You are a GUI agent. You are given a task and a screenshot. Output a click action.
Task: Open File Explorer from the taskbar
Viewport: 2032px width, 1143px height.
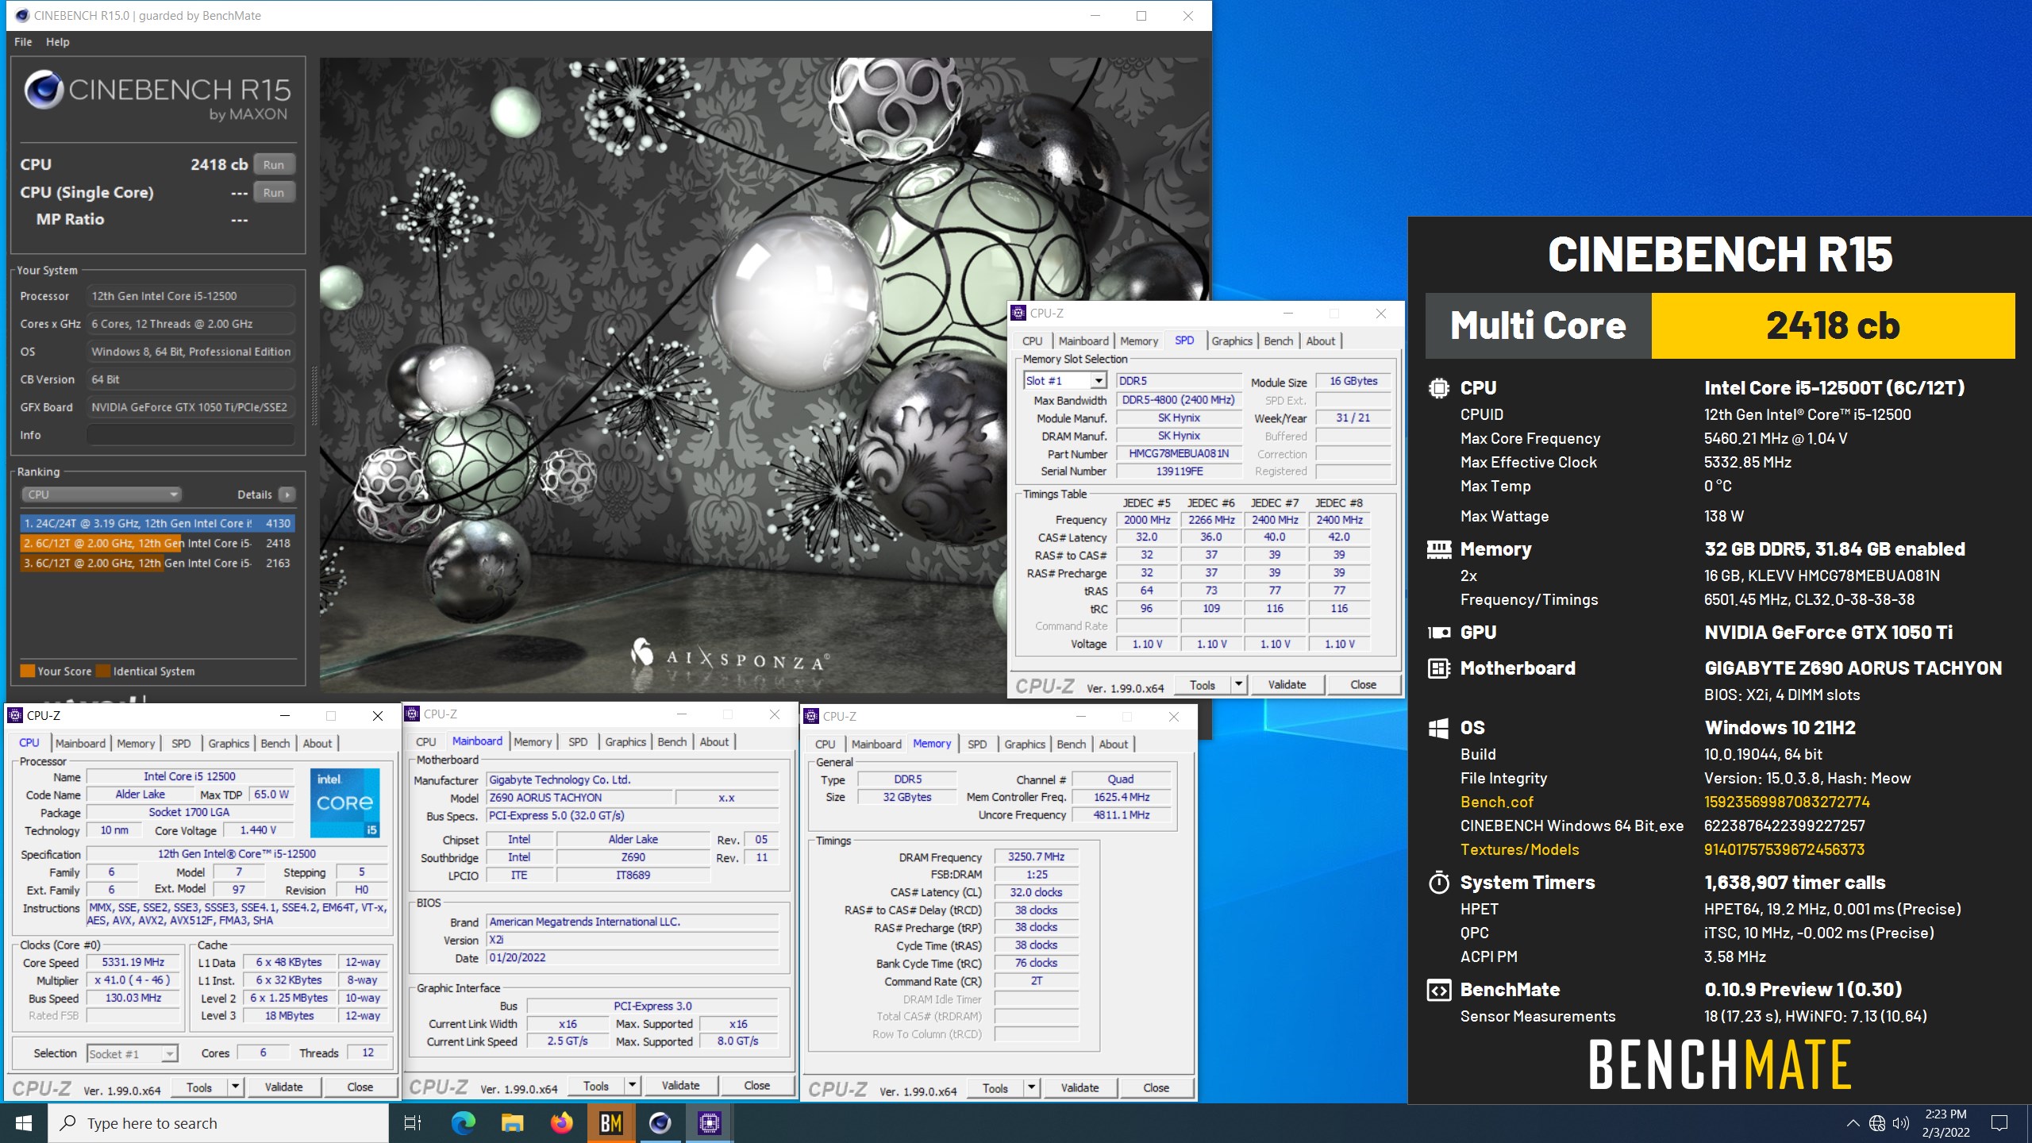[512, 1123]
